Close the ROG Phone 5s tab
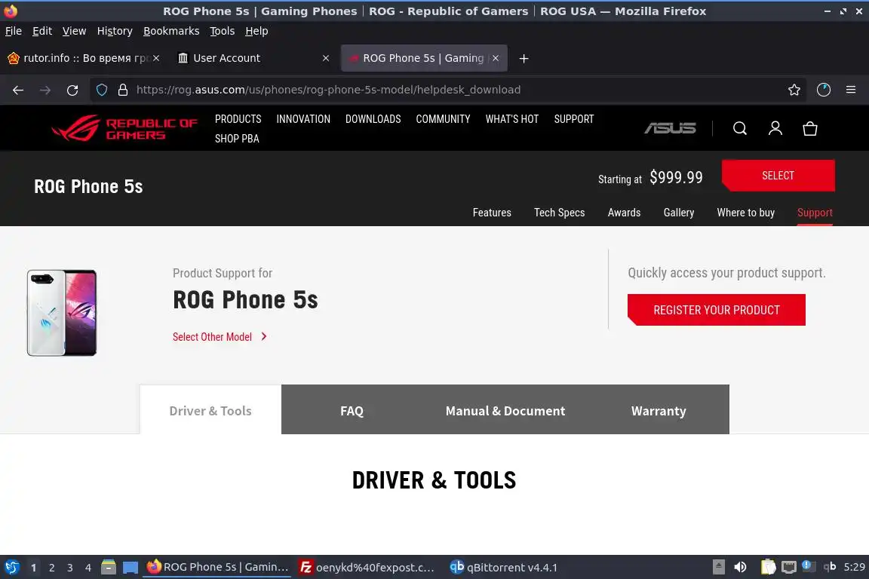The width and height of the screenshot is (869, 579). click(x=496, y=58)
